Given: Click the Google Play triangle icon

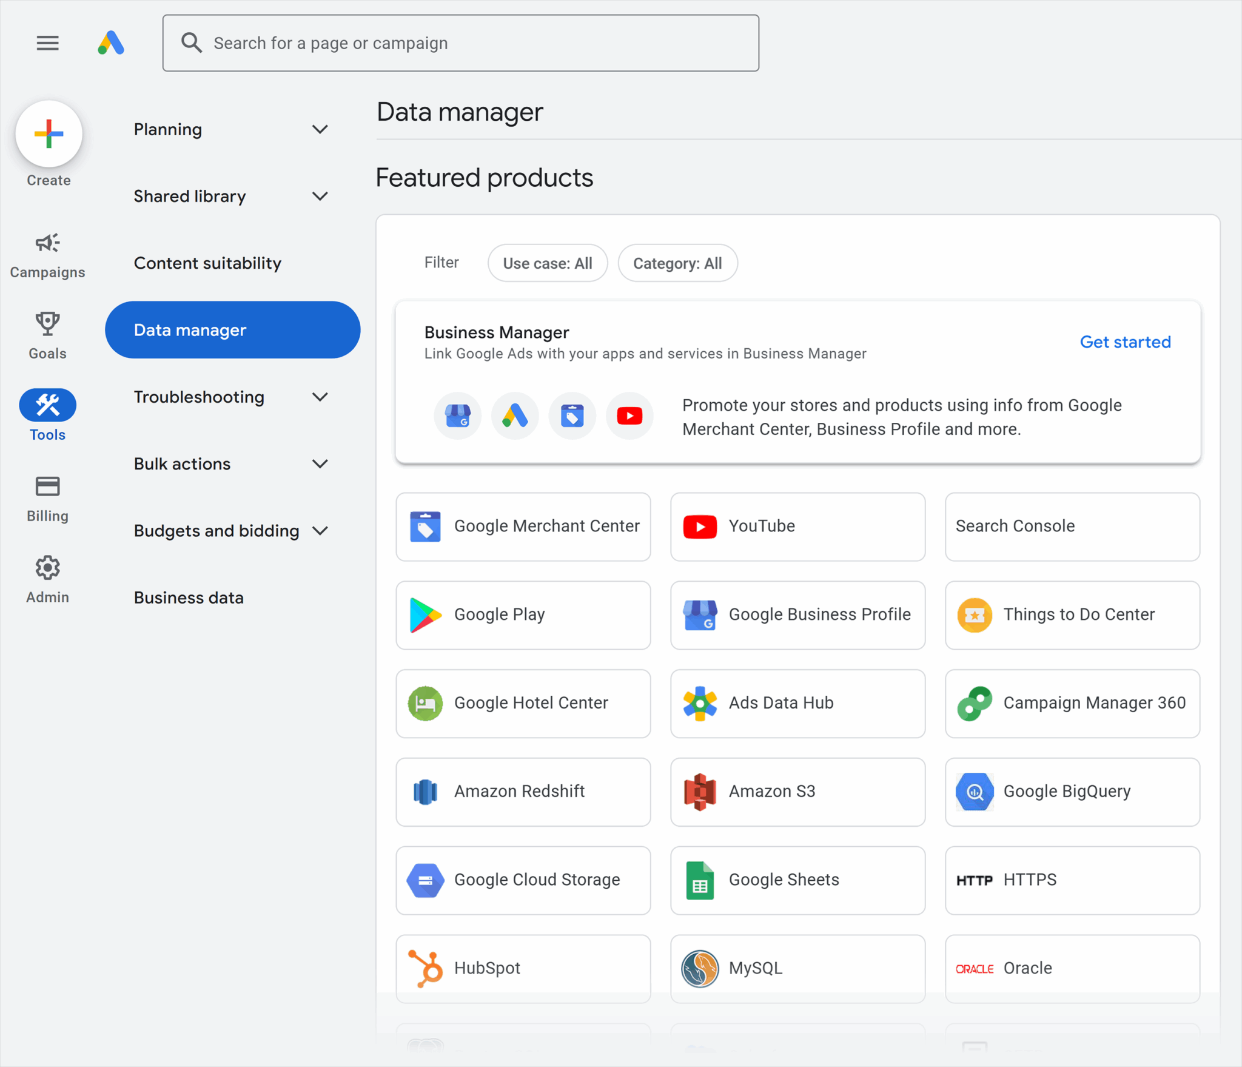Looking at the screenshot, I should (425, 615).
